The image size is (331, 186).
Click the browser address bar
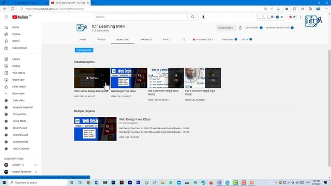(x=139, y=9)
